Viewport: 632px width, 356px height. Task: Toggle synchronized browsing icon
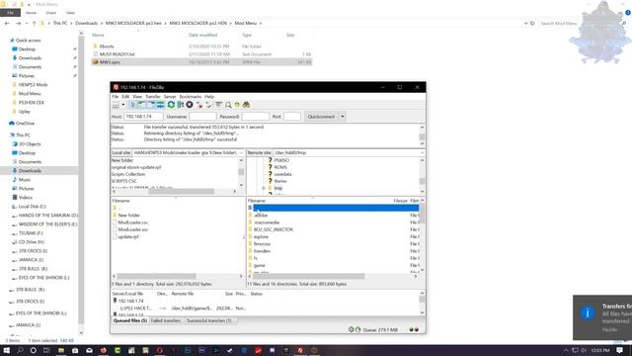[237, 105]
